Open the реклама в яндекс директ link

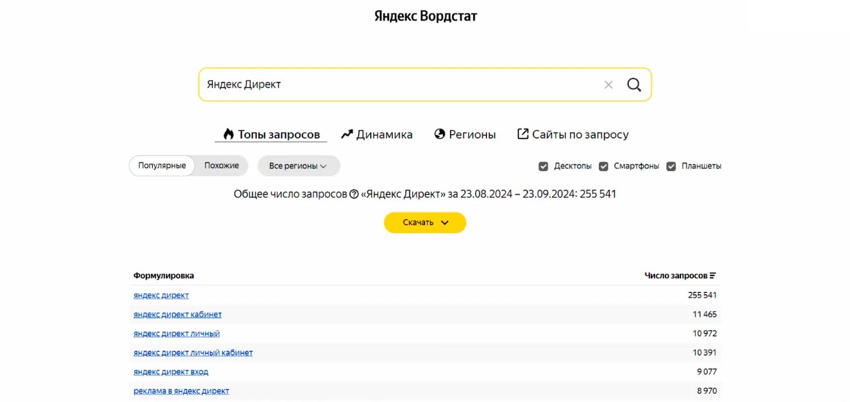pyautogui.click(x=181, y=390)
